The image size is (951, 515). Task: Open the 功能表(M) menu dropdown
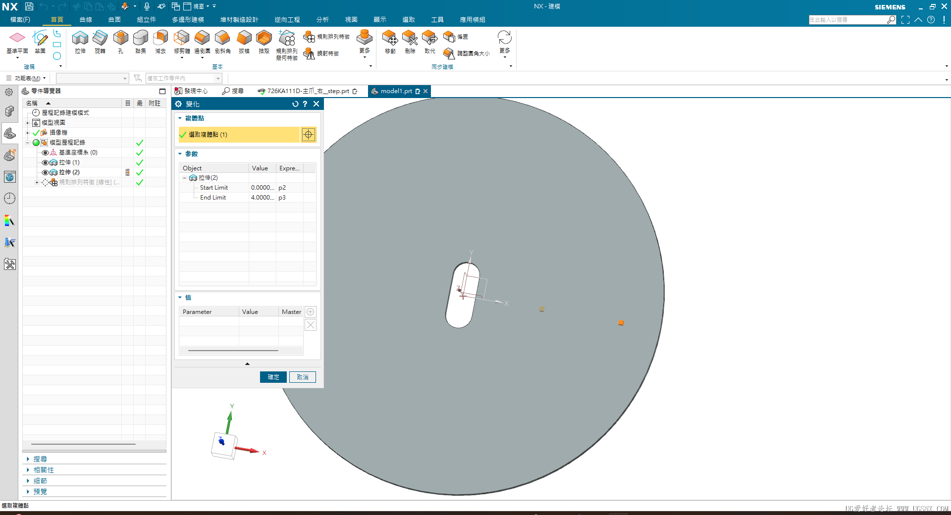pos(26,78)
